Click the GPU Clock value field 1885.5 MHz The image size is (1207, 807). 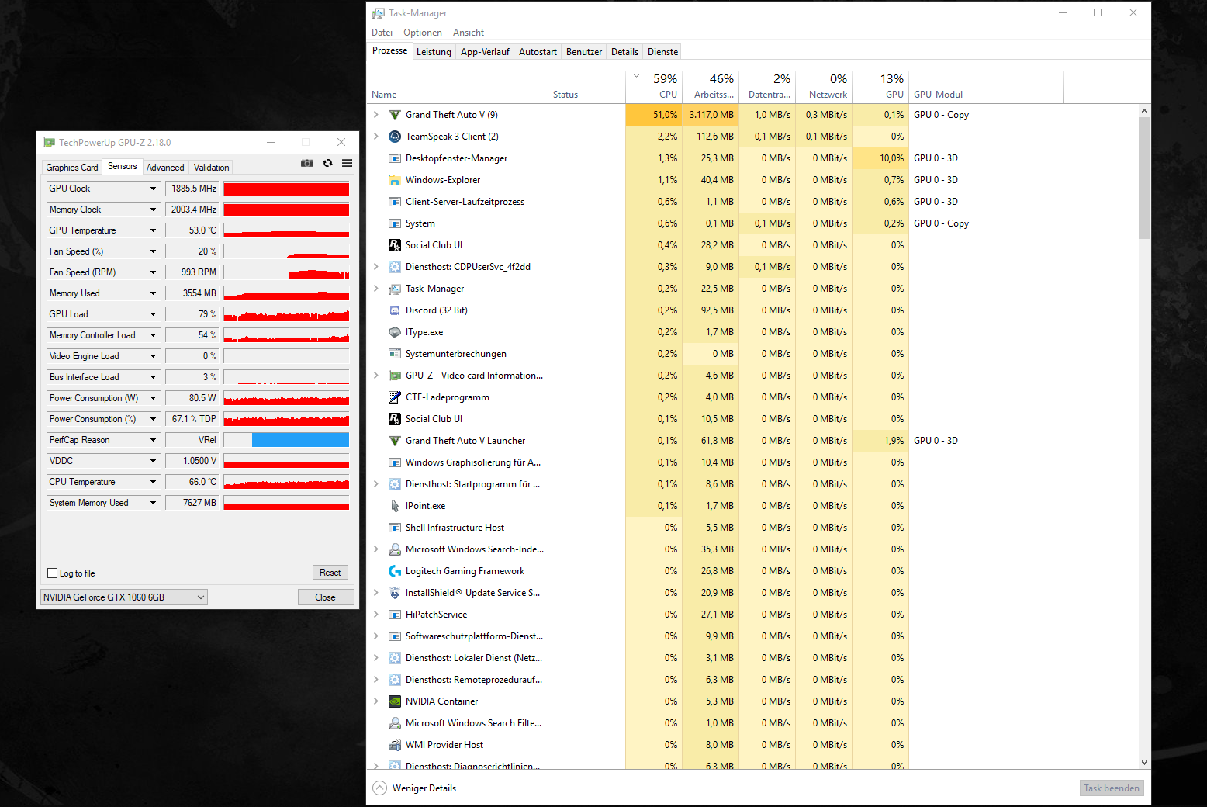coord(192,189)
